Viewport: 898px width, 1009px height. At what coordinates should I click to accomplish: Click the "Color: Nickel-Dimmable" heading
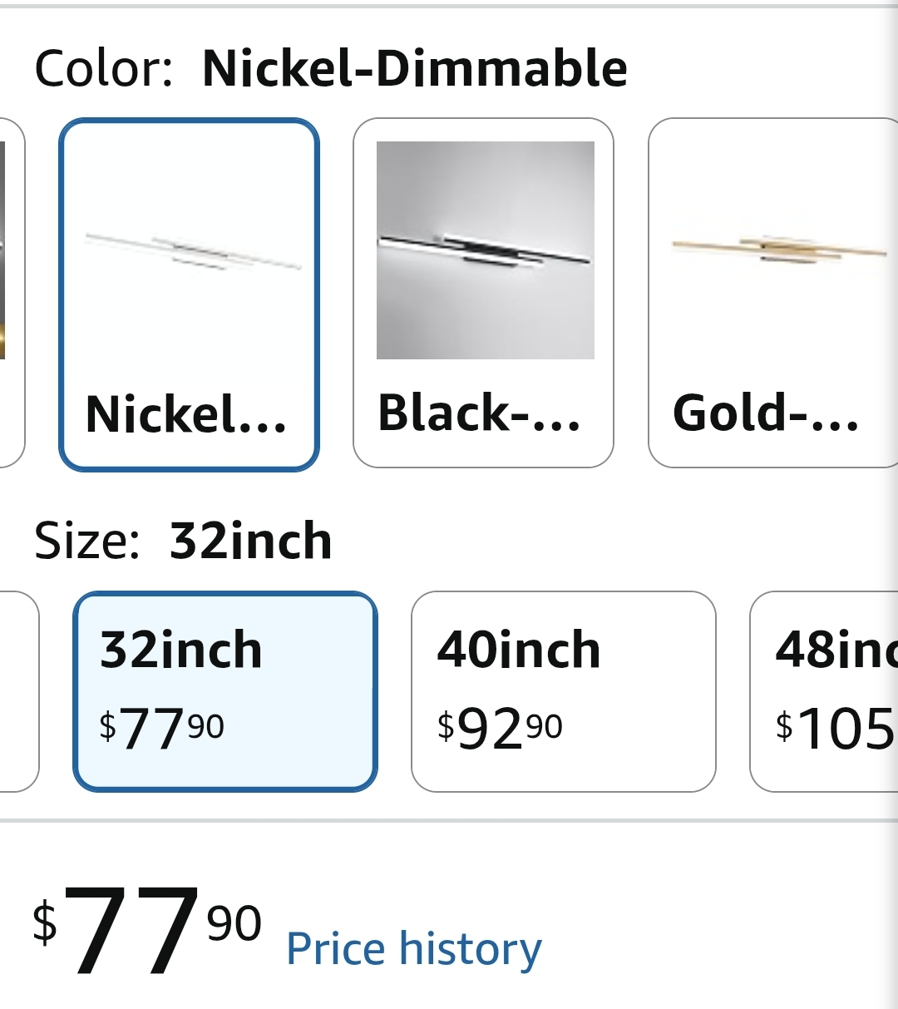pyautogui.click(x=331, y=68)
